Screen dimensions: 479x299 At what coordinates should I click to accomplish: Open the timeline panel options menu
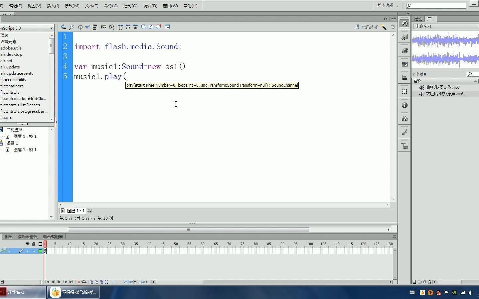coord(394,236)
